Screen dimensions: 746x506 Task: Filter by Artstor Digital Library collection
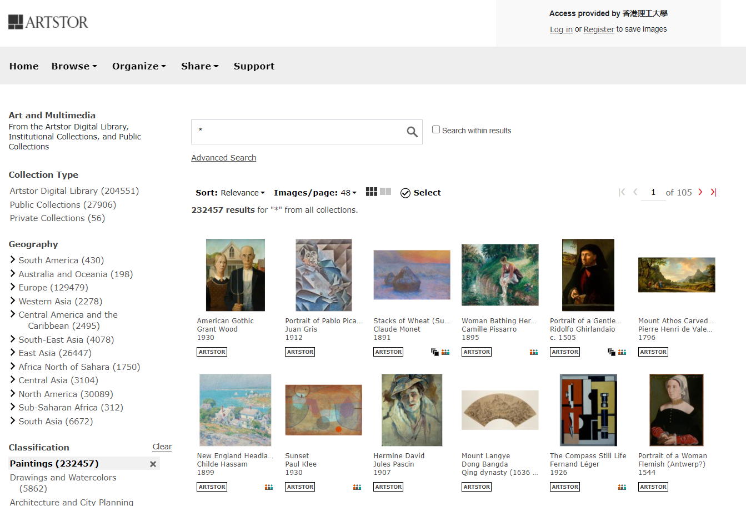[74, 191]
